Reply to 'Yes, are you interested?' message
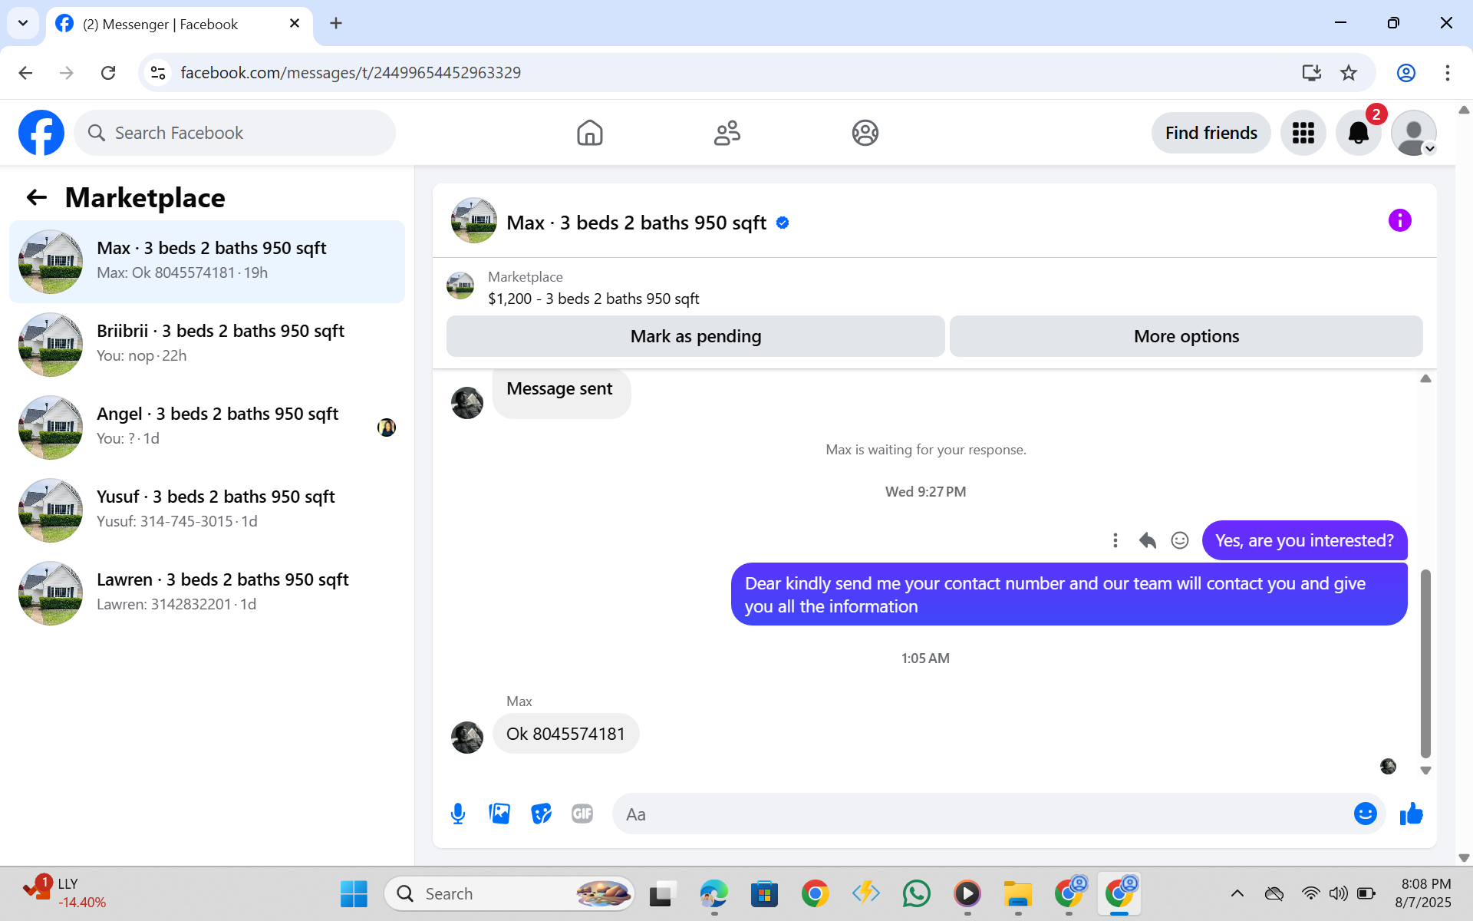 coord(1148,540)
